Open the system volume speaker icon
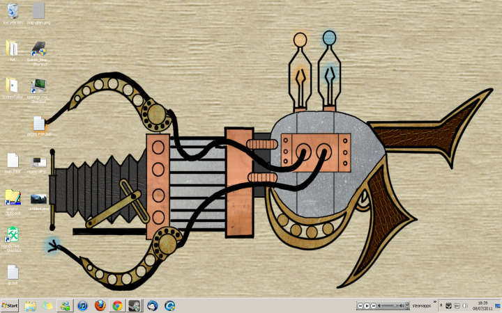Image resolution: width=502 pixels, height=313 pixels. tap(465, 306)
